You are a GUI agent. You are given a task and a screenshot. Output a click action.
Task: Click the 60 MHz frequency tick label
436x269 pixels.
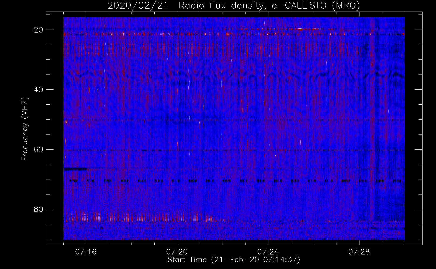pyautogui.click(x=39, y=149)
